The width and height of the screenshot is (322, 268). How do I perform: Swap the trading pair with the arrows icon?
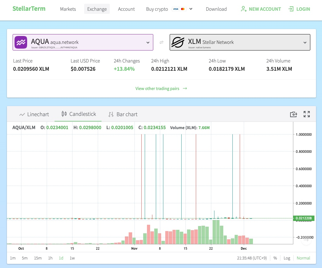pyautogui.click(x=161, y=42)
